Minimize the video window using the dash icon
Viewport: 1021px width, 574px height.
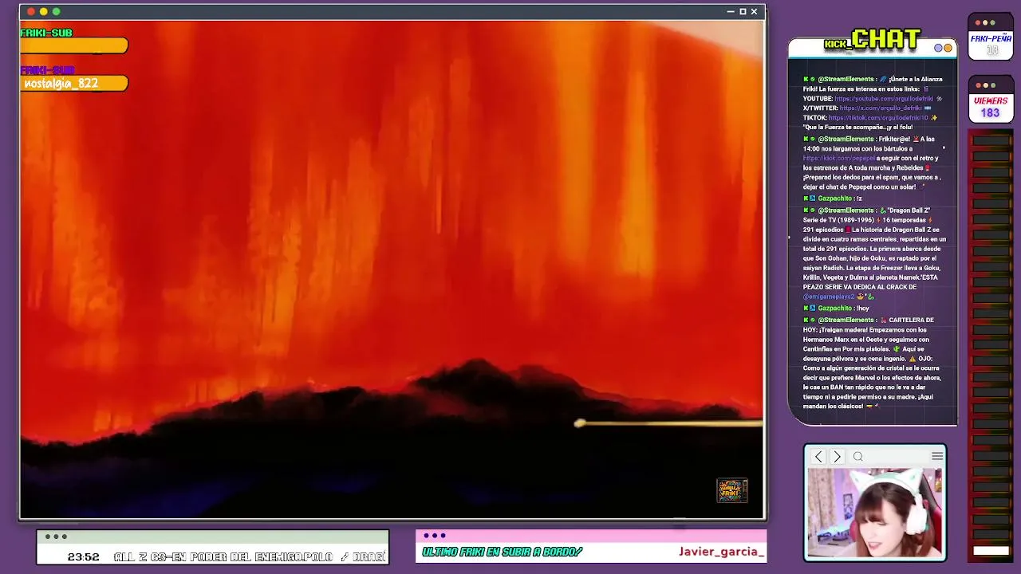point(731,12)
